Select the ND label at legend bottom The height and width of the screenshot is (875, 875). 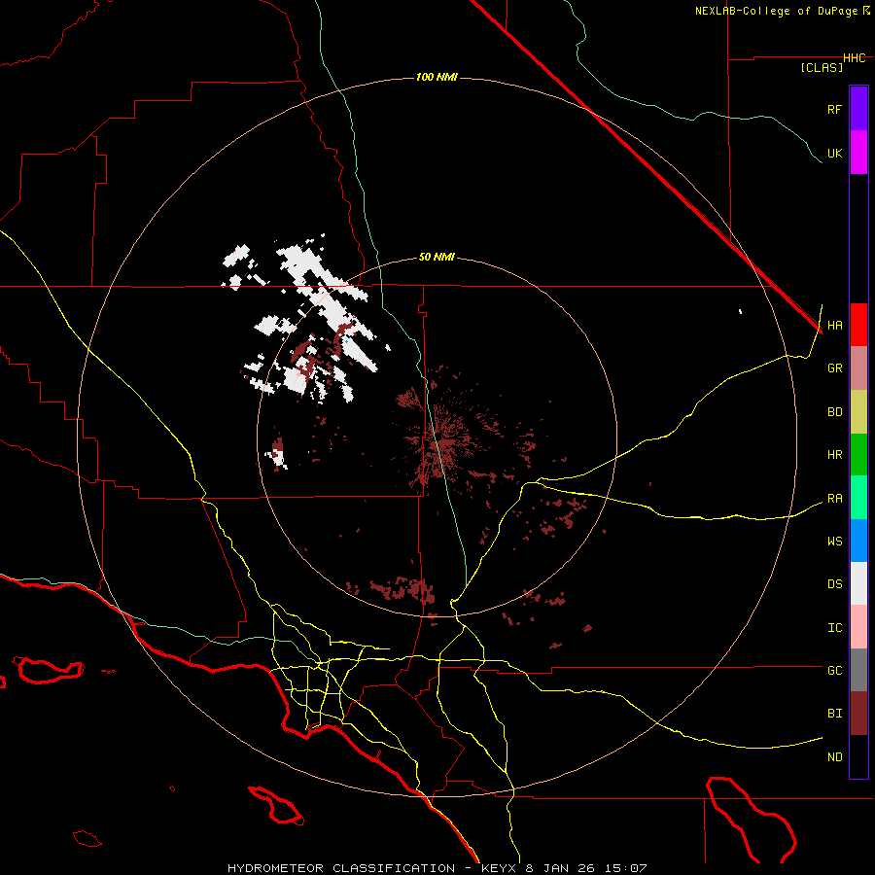pyautogui.click(x=834, y=757)
